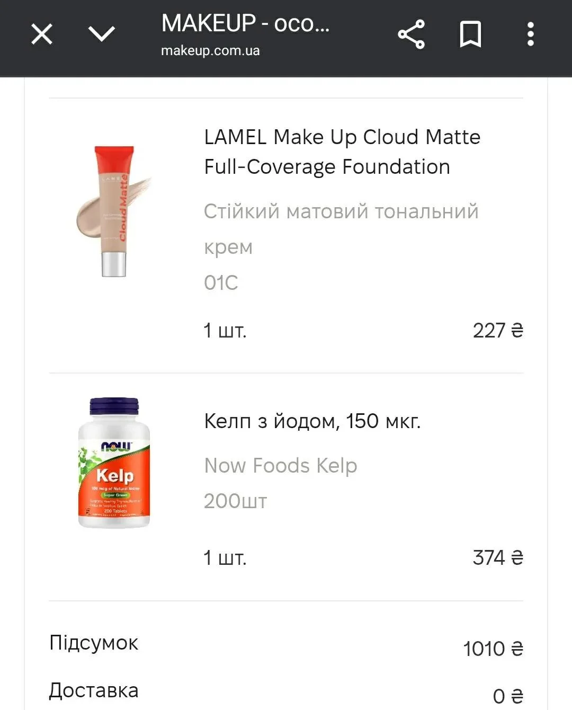The image size is (572, 710).
Task: Open LAMEL Make Up Cloud Matte title
Action: [342, 152]
